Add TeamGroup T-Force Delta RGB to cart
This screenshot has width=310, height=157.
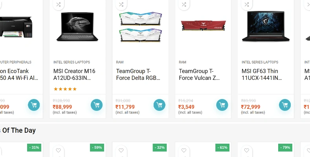click(x=160, y=105)
